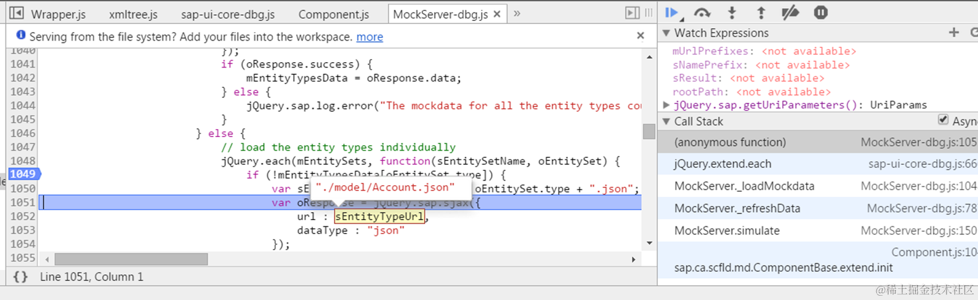This screenshot has height=300, width=978.
Task: Click the code editor vertical scrollbar thumb
Action: pos(649,132)
